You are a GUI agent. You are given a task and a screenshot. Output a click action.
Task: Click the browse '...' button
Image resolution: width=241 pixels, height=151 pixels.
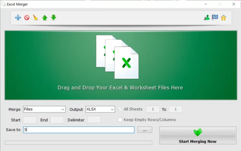tap(145, 130)
